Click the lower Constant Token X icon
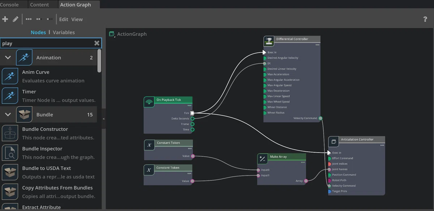The image size is (434, 211). click(x=149, y=170)
